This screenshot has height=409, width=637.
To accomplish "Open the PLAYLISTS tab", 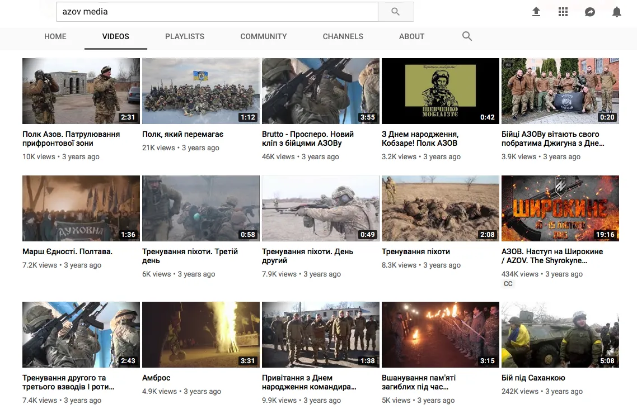I will coord(185,36).
